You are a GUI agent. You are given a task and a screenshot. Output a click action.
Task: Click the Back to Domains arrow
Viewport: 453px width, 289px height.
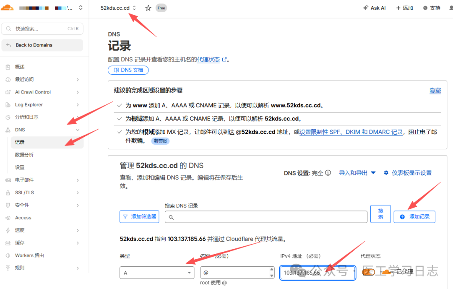[x=9, y=45]
